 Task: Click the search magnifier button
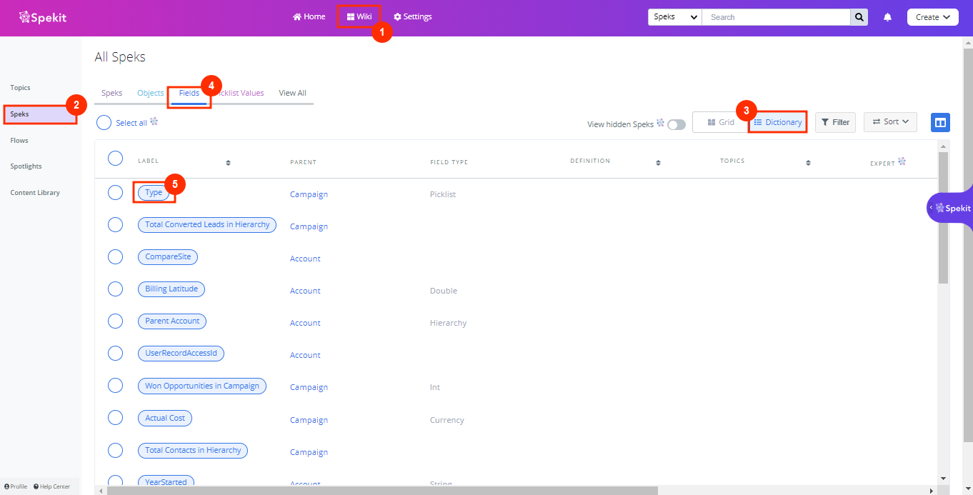[859, 17]
